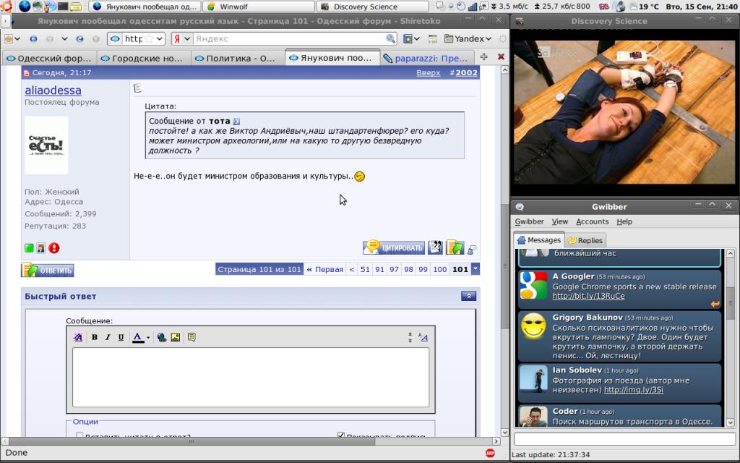Switch to the 'paparazzi: Пре...' tab
740x463 pixels.
(426, 58)
